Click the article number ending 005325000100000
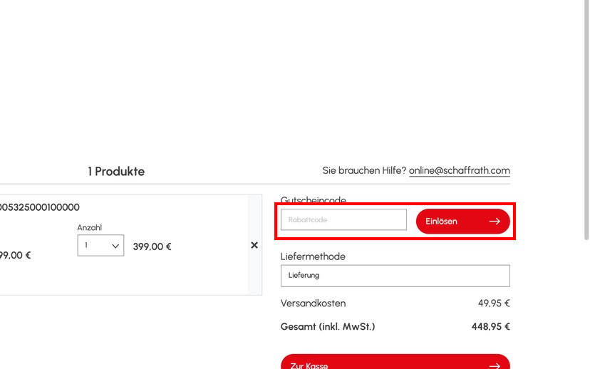 point(39,207)
